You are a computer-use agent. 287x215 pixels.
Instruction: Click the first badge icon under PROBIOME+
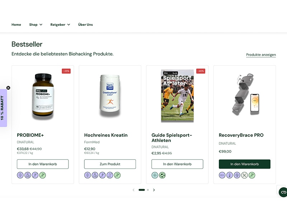(x=20, y=175)
